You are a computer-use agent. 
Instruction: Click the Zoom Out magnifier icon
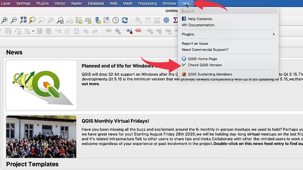pyautogui.click(x=14, y=20)
